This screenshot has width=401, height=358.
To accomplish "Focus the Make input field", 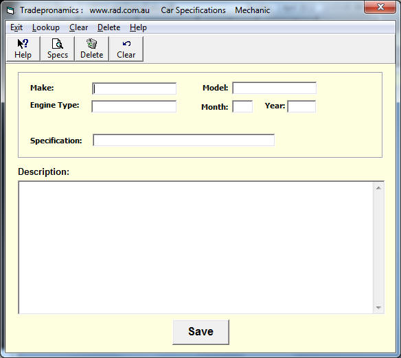I will click(135, 88).
